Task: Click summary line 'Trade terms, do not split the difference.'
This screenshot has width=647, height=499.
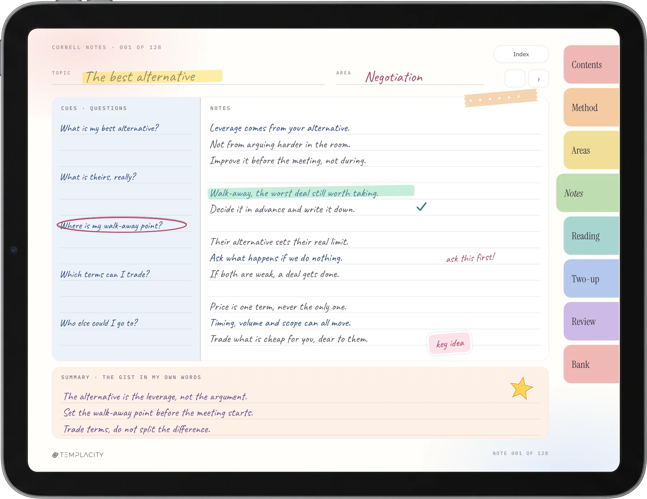Action: point(137,429)
